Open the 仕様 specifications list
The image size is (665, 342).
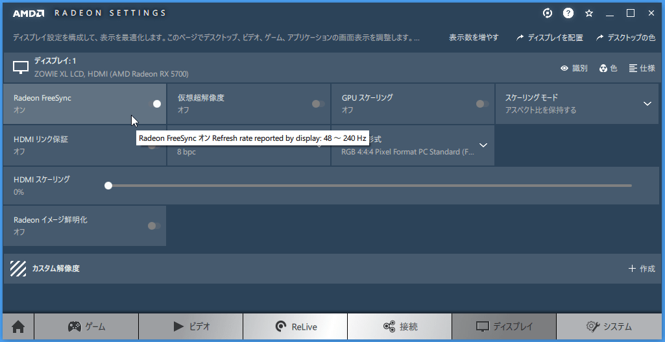click(642, 68)
